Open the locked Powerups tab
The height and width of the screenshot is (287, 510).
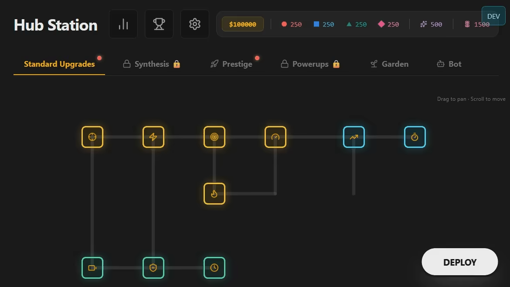point(310,64)
